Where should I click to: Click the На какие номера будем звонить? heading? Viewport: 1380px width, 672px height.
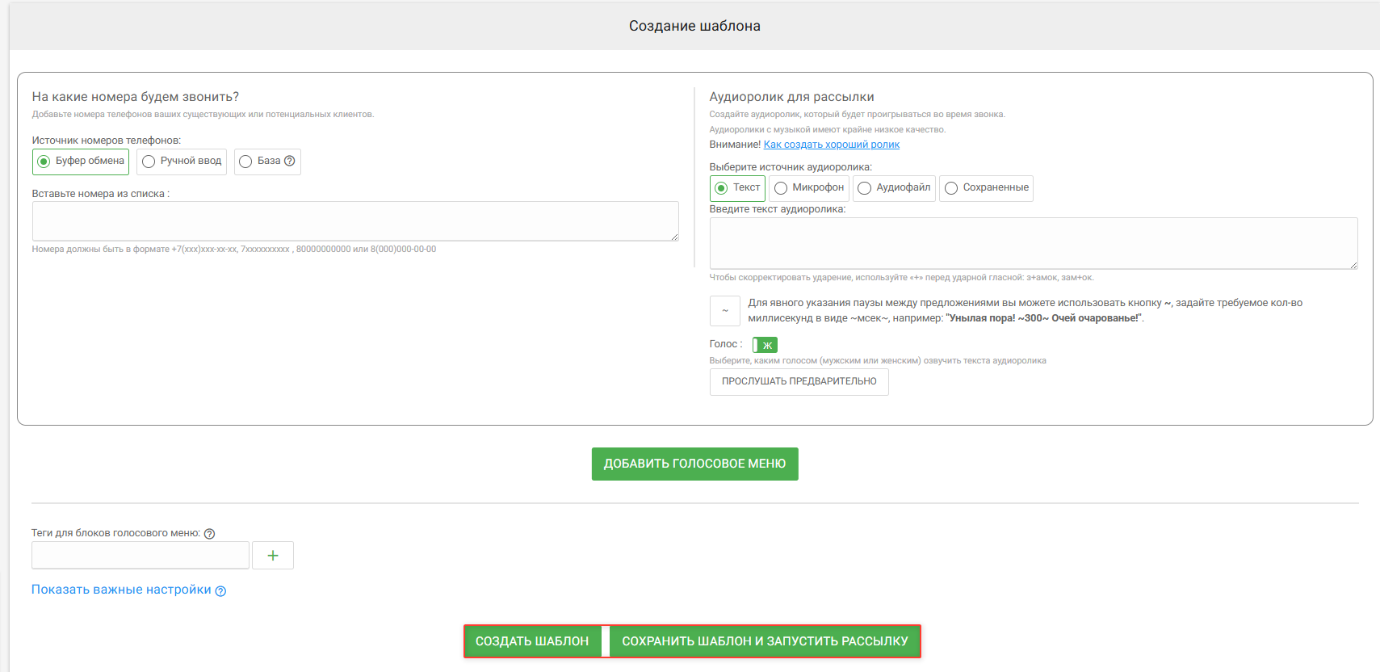(136, 97)
